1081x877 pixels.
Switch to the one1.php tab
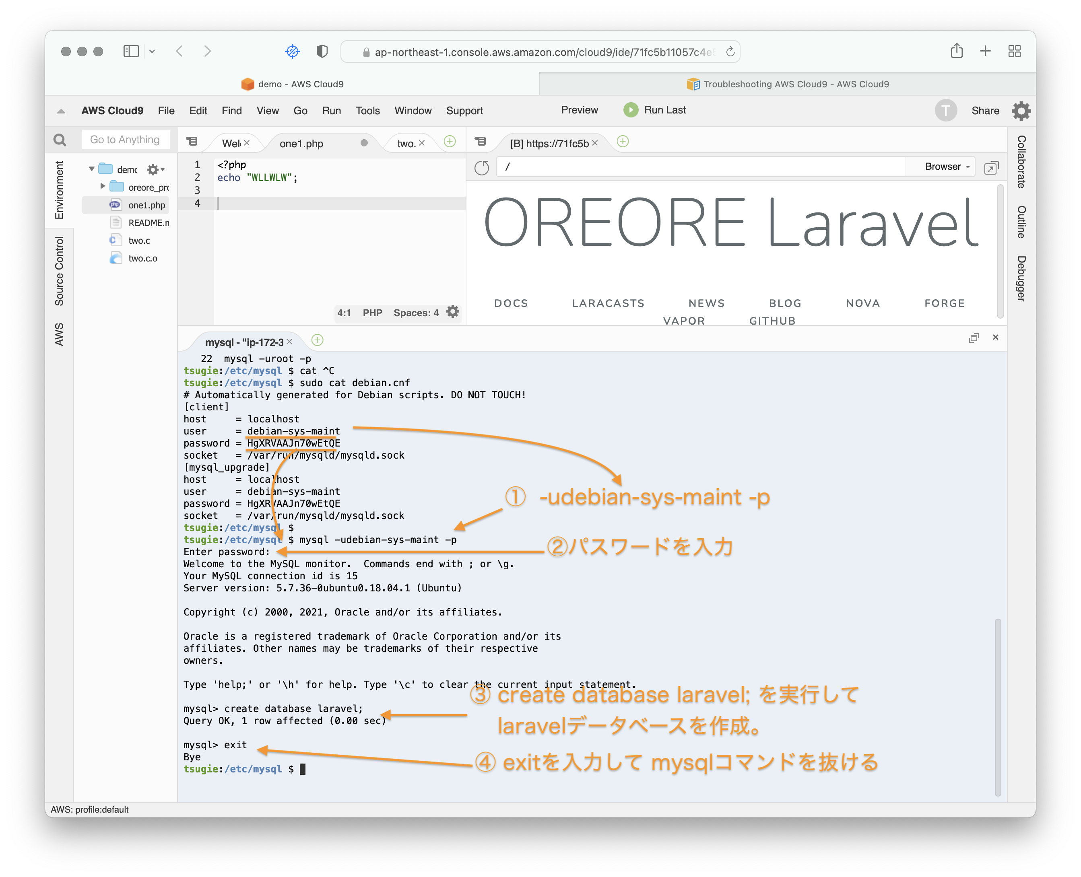pyautogui.click(x=301, y=144)
